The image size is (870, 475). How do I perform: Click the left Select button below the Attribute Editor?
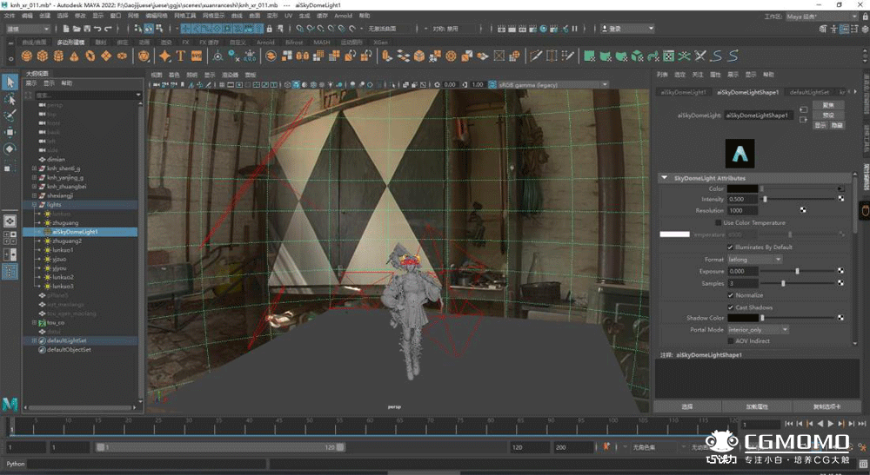687,406
